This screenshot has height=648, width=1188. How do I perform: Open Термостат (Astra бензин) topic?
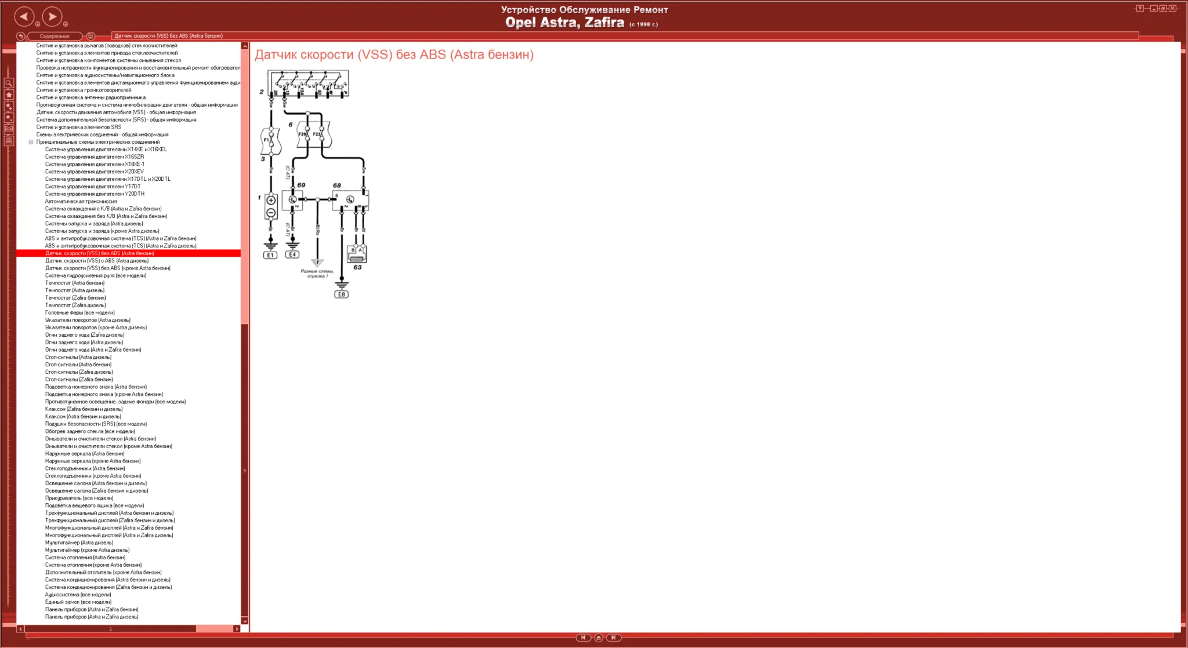click(75, 283)
